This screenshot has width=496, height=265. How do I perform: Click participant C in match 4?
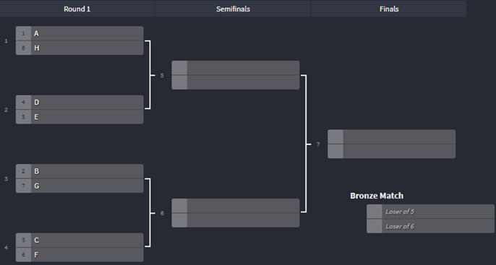pyautogui.click(x=80, y=240)
